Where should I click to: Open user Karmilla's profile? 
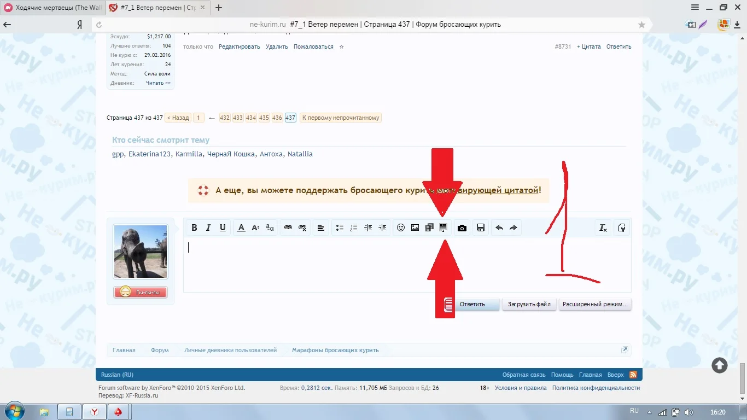(x=189, y=154)
